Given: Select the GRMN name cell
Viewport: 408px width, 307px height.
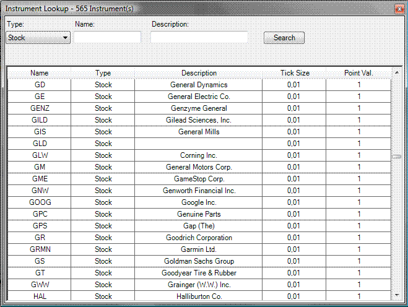Looking at the screenshot, I should point(39,249).
